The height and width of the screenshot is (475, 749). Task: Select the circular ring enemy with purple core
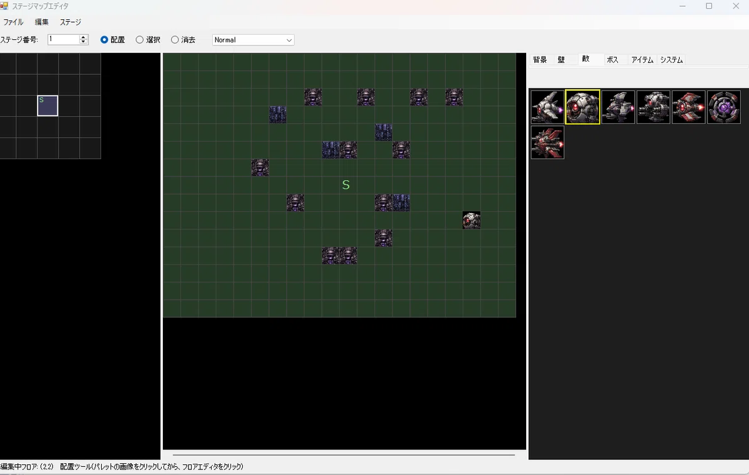coord(724,107)
